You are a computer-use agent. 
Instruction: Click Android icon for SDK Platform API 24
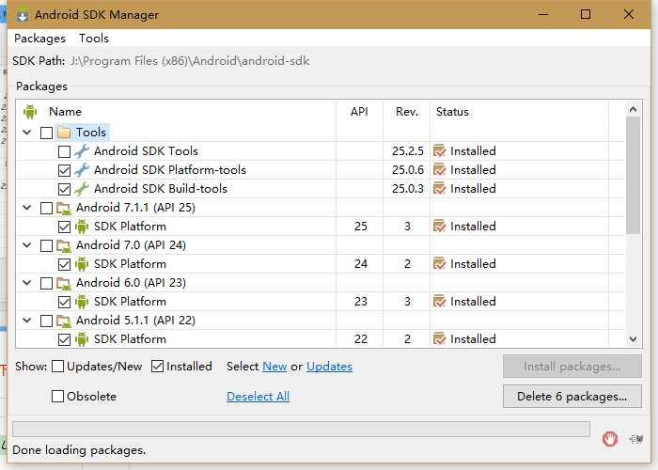pyautogui.click(x=82, y=264)
